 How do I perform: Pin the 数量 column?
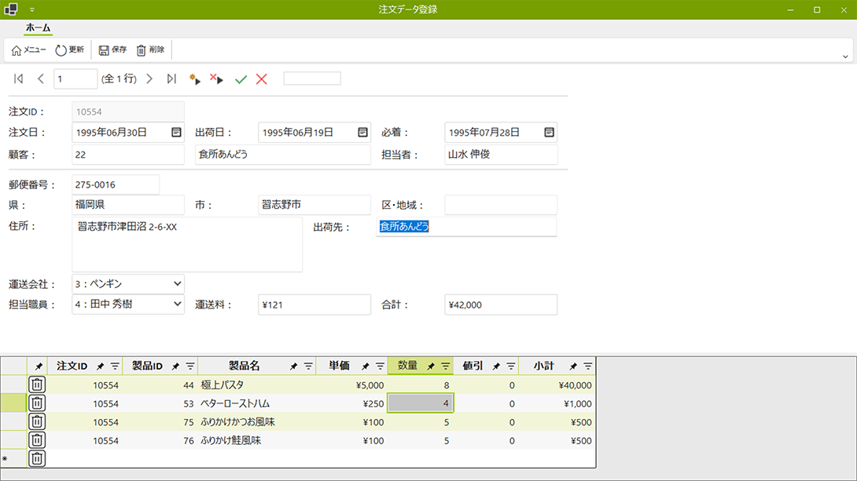point(431,366)
